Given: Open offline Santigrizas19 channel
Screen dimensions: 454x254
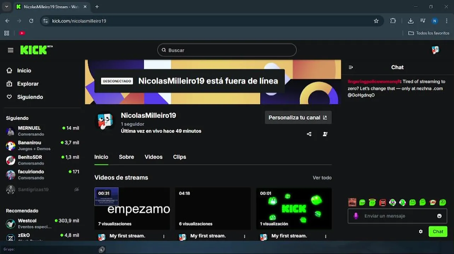Looking at the screenshot, I should coord(42,189).
